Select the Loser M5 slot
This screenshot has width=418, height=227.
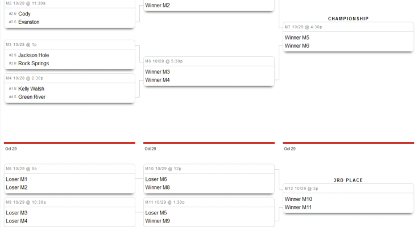coord(156,213)
